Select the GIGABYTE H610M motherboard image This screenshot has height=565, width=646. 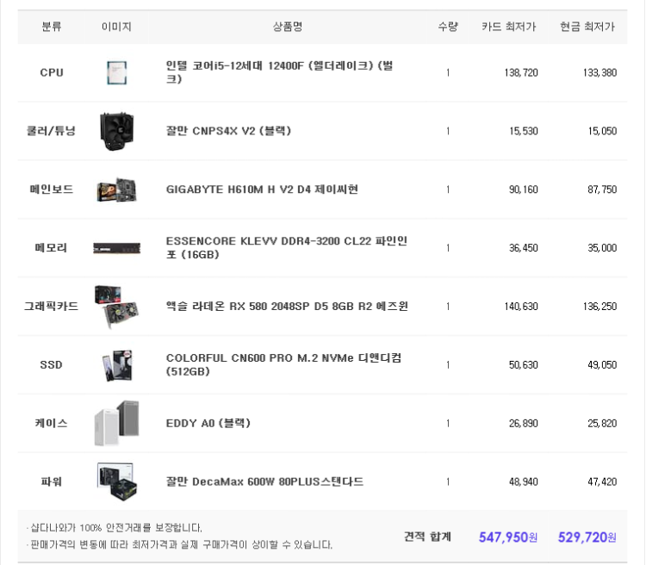[116, 189]
